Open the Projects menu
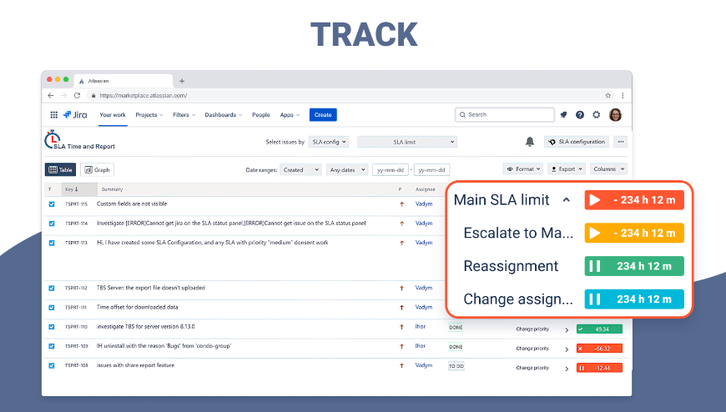Viewport: 726px width, 412px height. [x=149, y=115]
